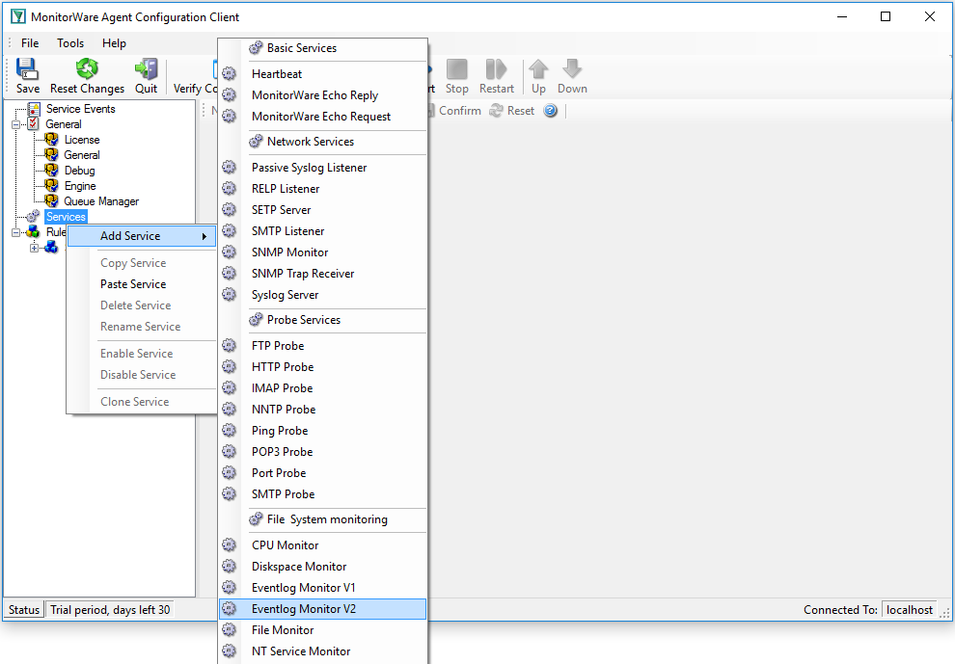Add an SNMP Monitor service
Screen dimensions: 955x664
tap(323, 252)
